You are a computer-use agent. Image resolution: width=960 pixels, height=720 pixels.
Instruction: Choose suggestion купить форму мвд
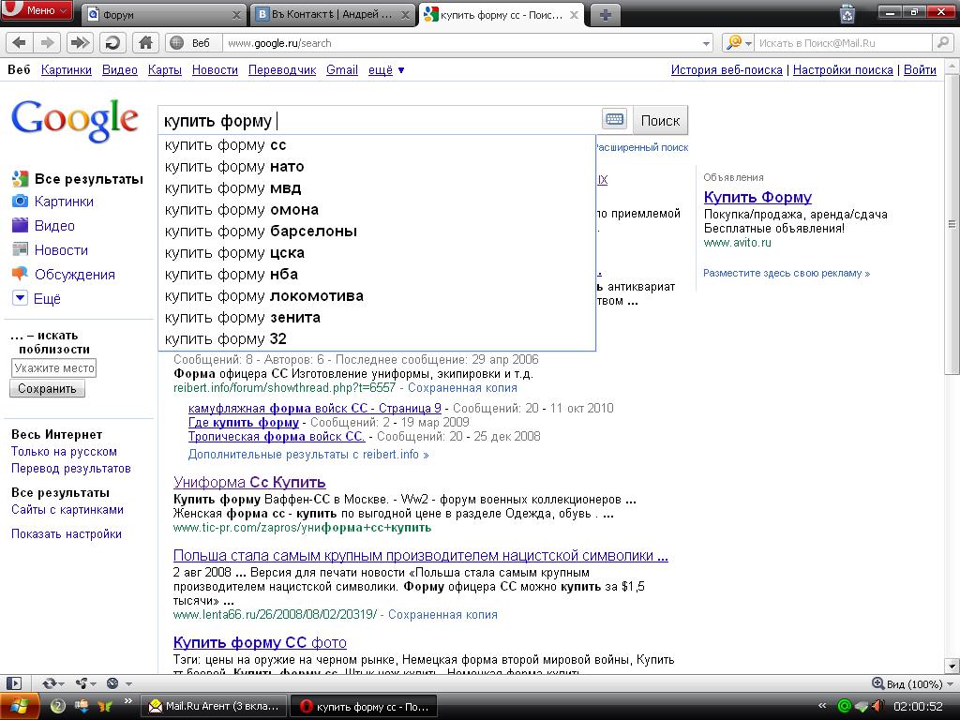point(377,187)
